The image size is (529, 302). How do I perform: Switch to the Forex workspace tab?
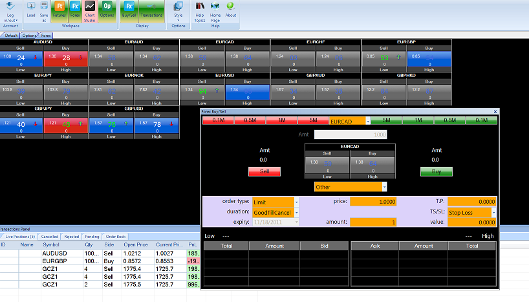[46, 36]
